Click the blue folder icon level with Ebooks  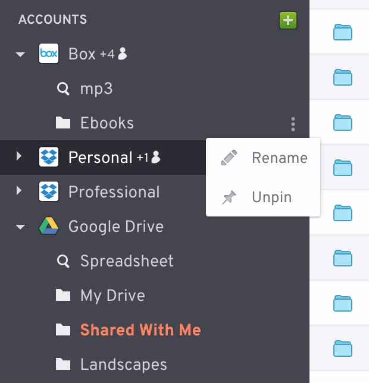(343, 123)
